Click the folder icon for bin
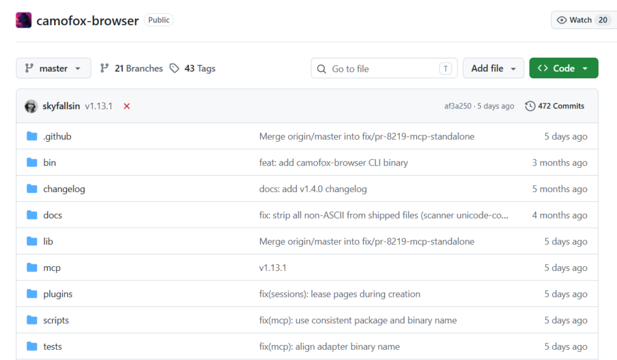 click(32, 163)
